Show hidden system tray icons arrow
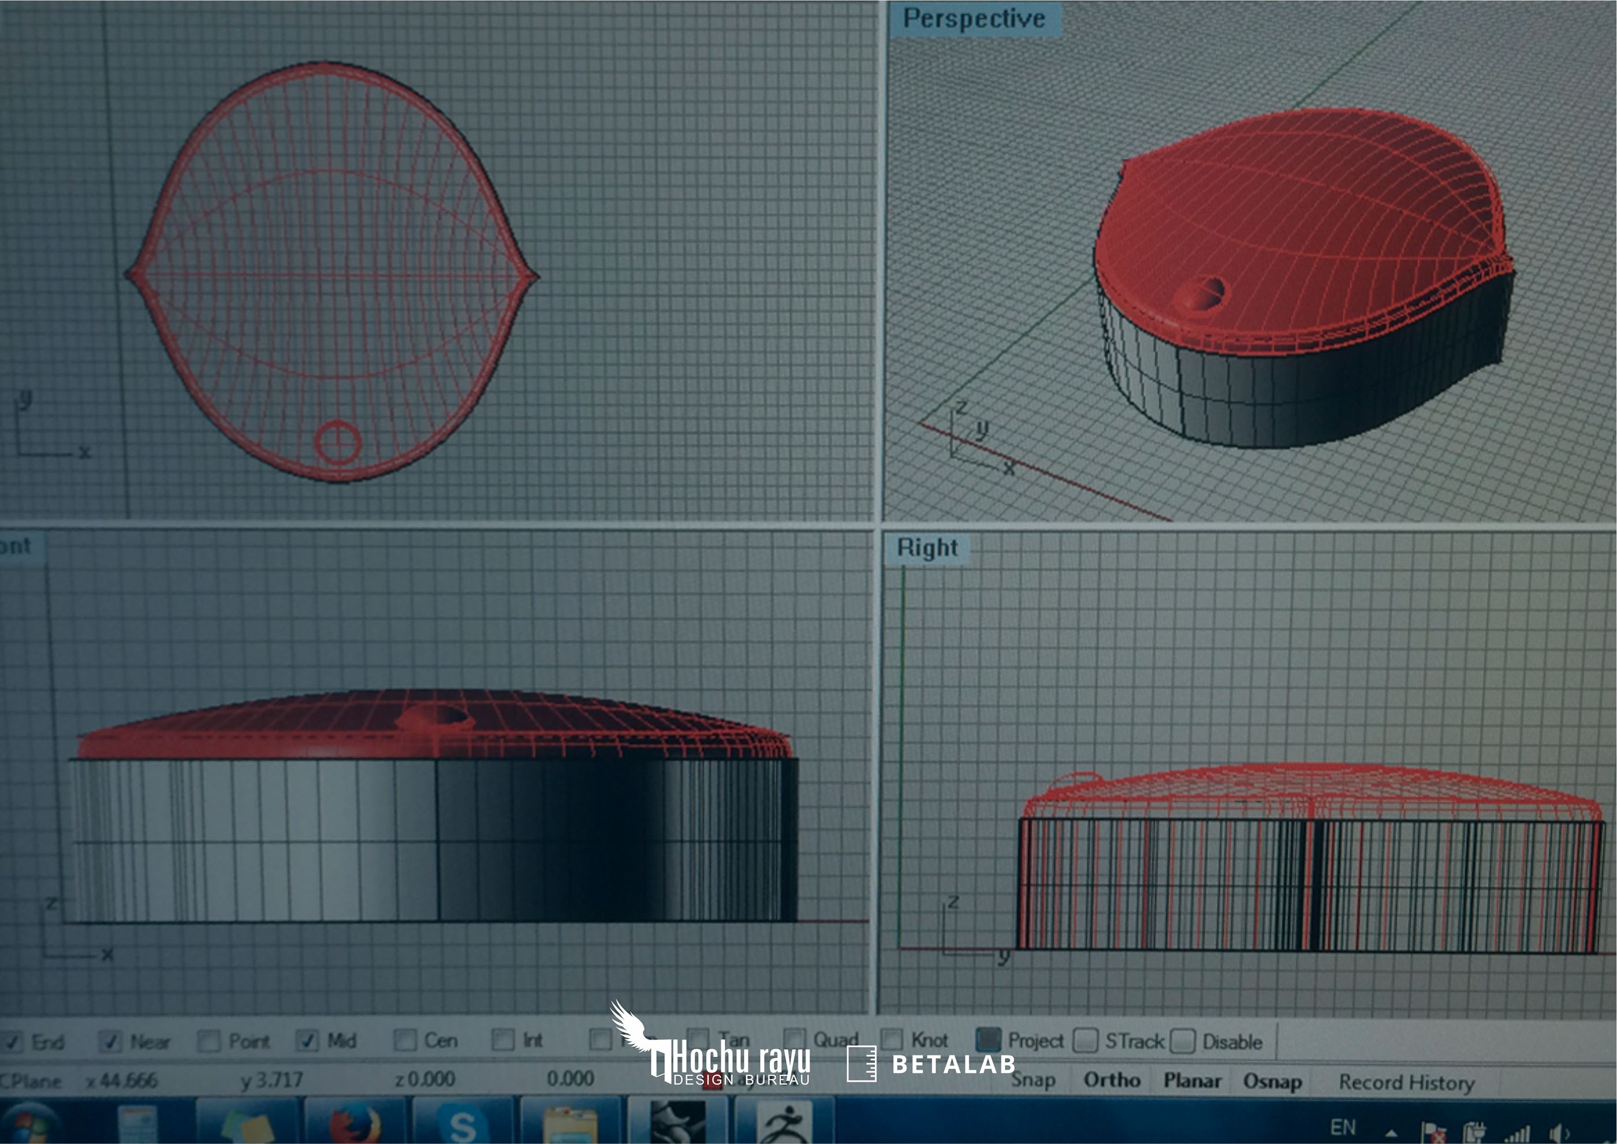The height and width of the screenshot is (1144, 1617). pyautogui.click(x=1391, y=1134)
